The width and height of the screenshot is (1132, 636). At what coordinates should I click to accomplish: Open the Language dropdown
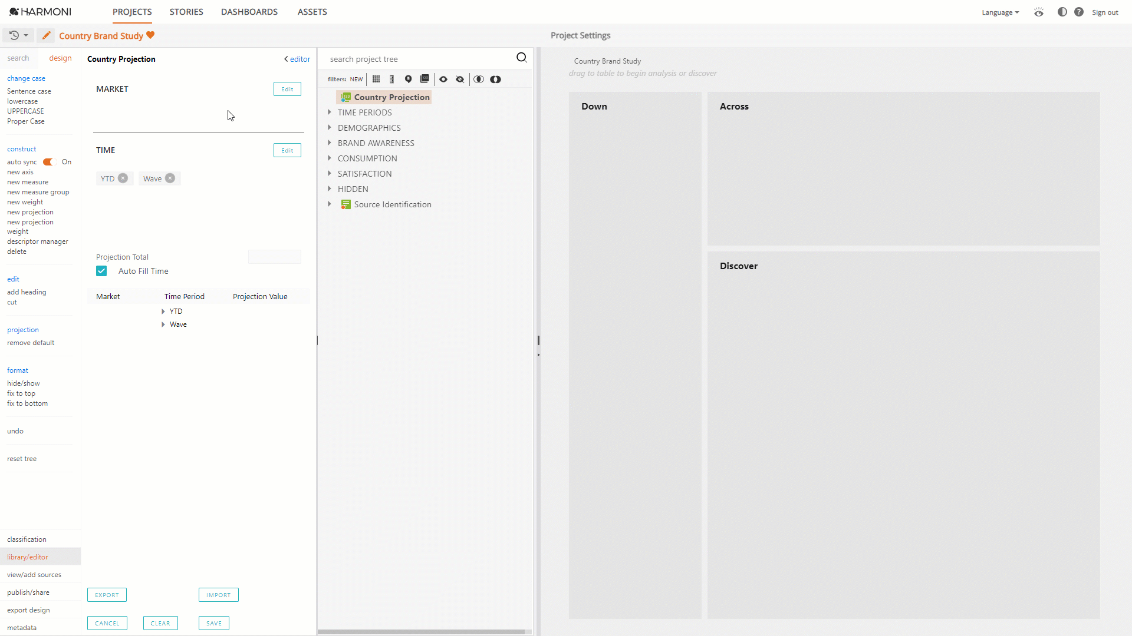(1000, 12)
